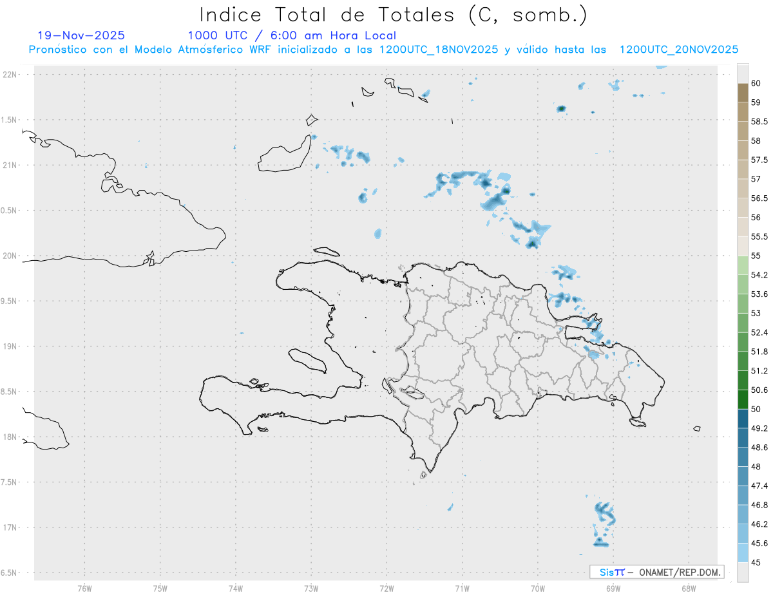The image size is (773, 597).
Task: Click the colorbar value label 55.5
Action: coord(759,237)
